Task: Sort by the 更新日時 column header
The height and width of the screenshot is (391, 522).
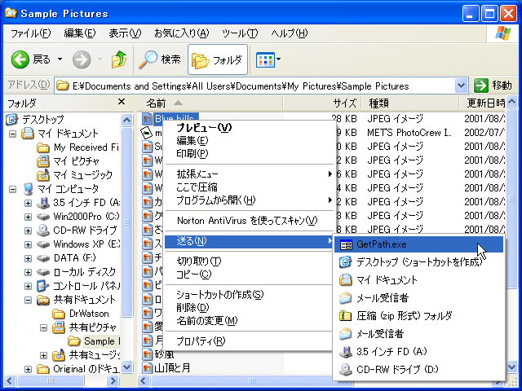Action: pos(482,103)
